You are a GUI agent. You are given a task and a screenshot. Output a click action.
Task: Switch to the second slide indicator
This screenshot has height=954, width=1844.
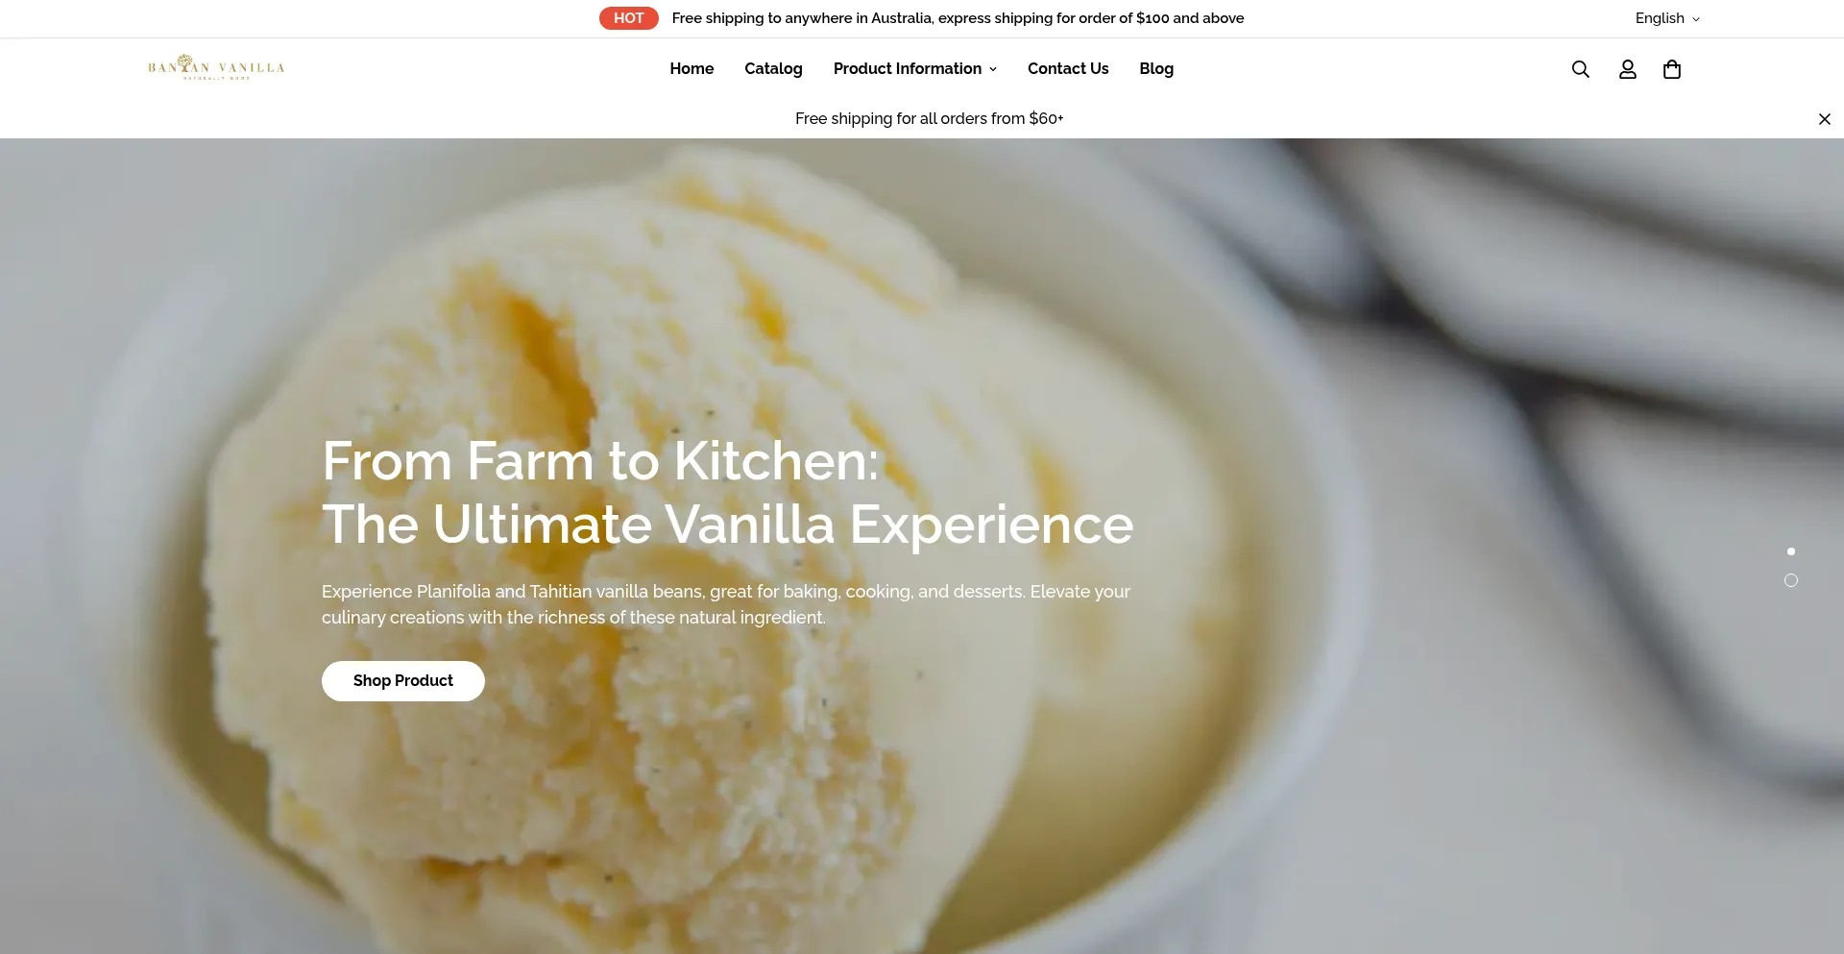pos(1790,580)
